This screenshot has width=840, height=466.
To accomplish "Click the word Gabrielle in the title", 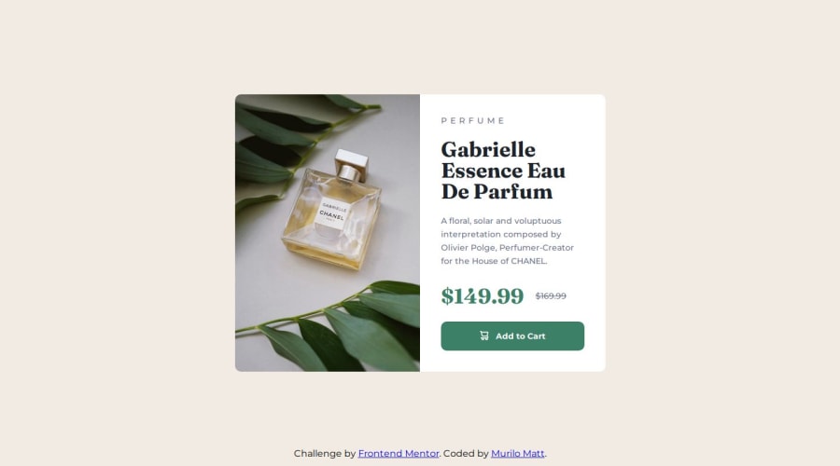I will coord(488,150).
